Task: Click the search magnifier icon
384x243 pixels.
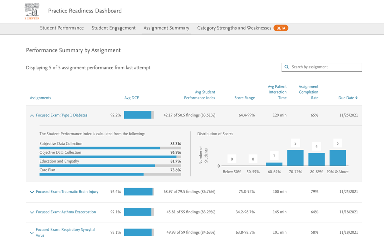Action: click(286, 67)
